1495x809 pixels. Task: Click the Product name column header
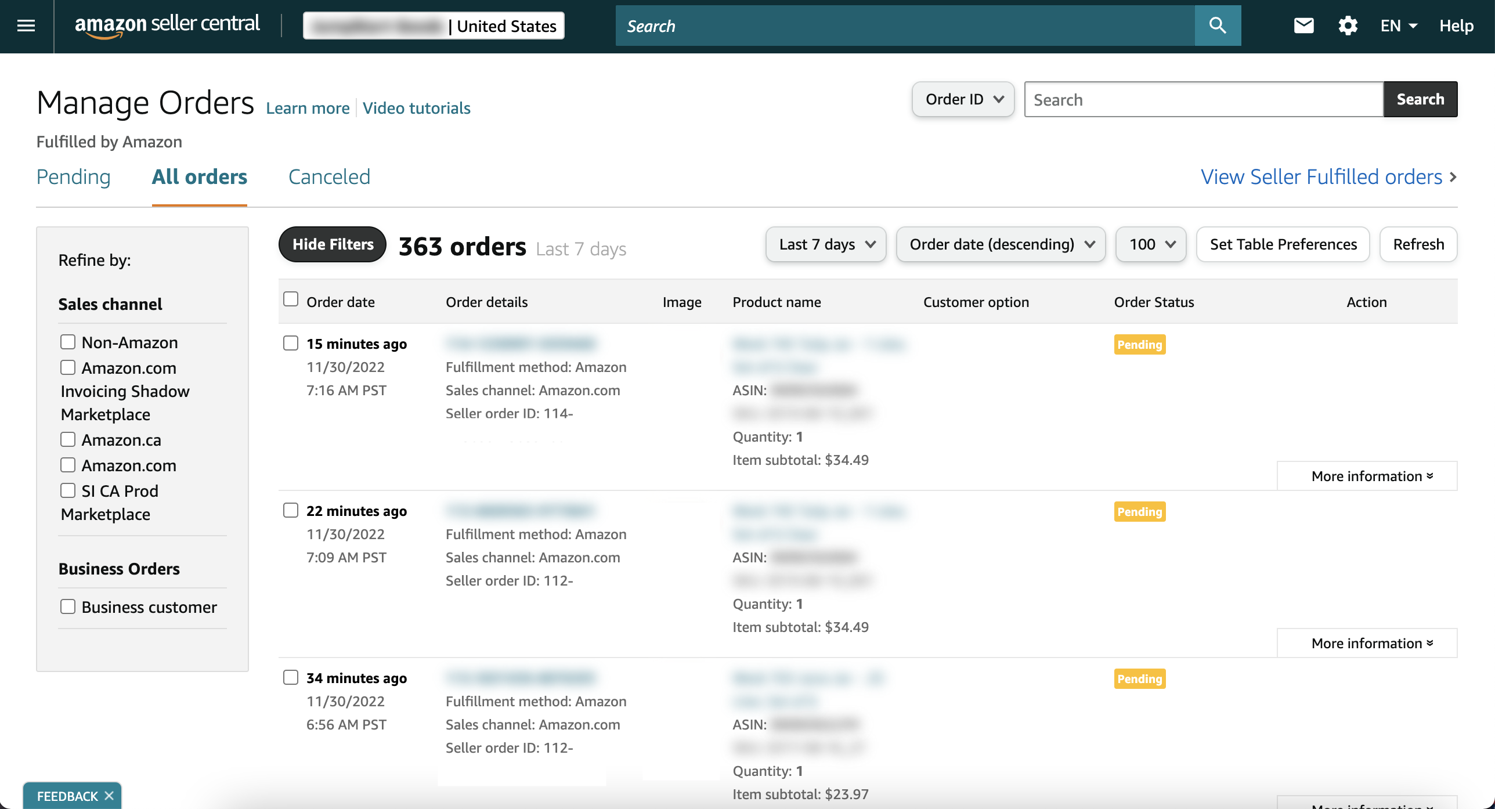click(777, 302)
